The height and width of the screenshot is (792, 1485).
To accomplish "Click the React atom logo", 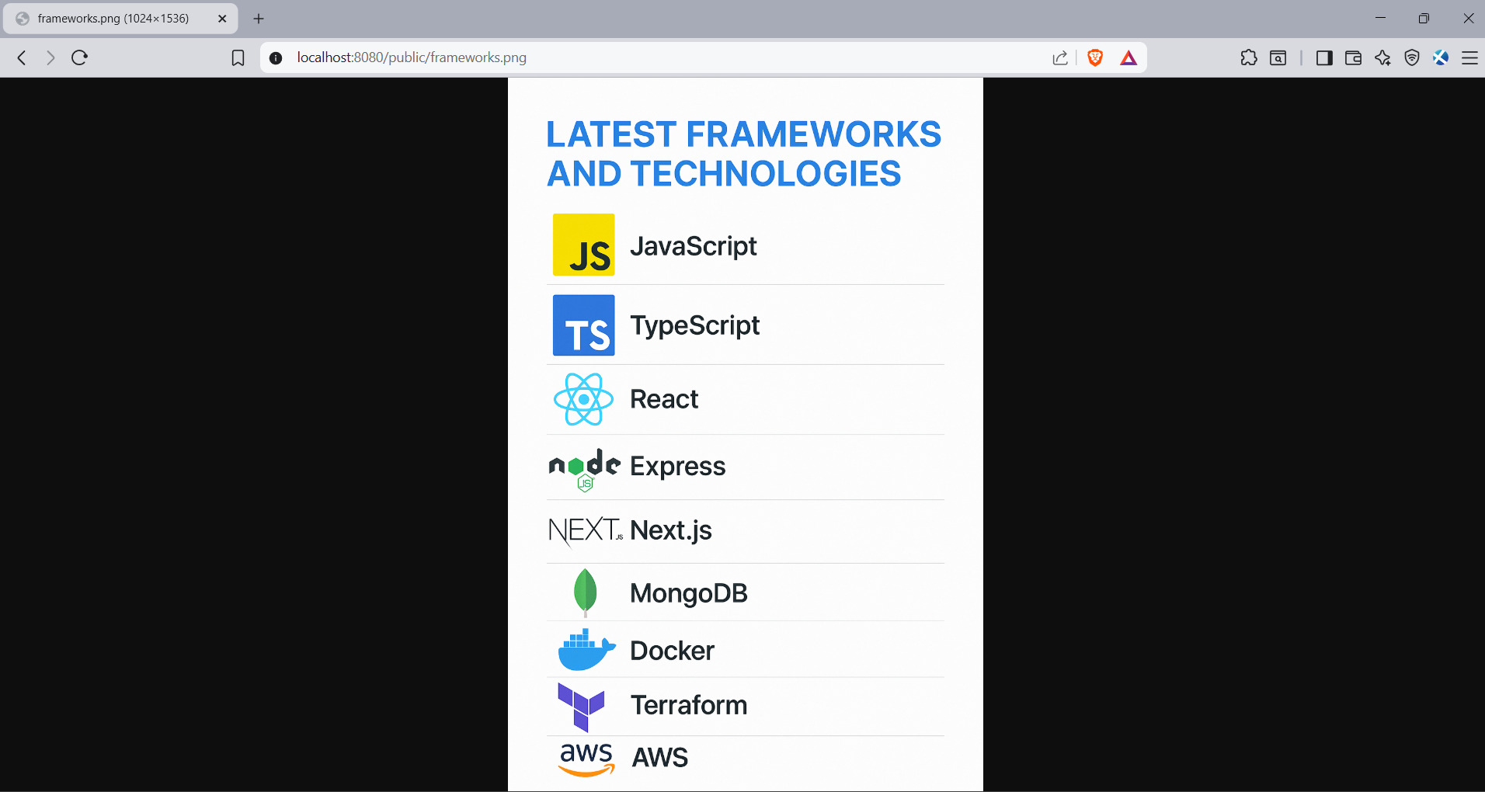I will point(583,399).
